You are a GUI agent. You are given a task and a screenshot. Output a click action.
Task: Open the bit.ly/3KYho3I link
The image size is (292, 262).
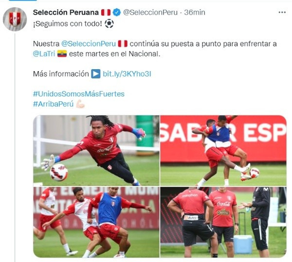tap(127, 74)
